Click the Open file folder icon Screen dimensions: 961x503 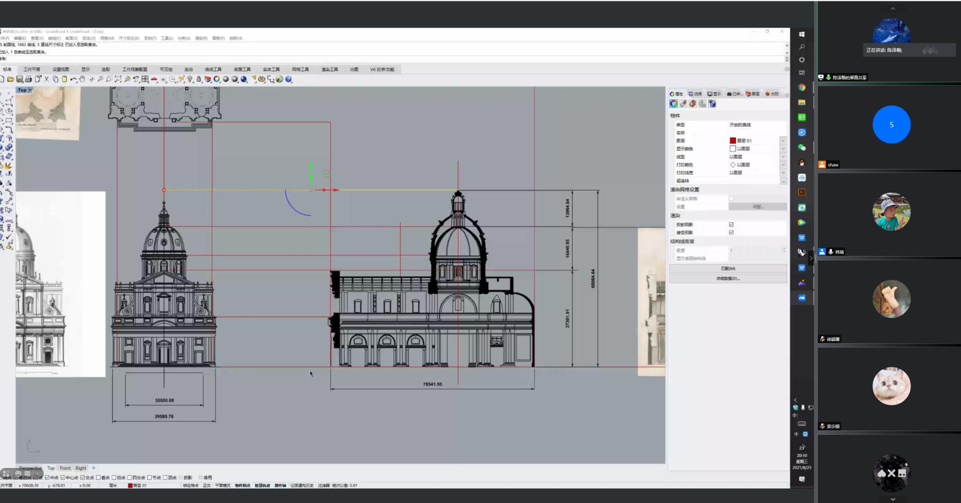[x=11, y=79]
